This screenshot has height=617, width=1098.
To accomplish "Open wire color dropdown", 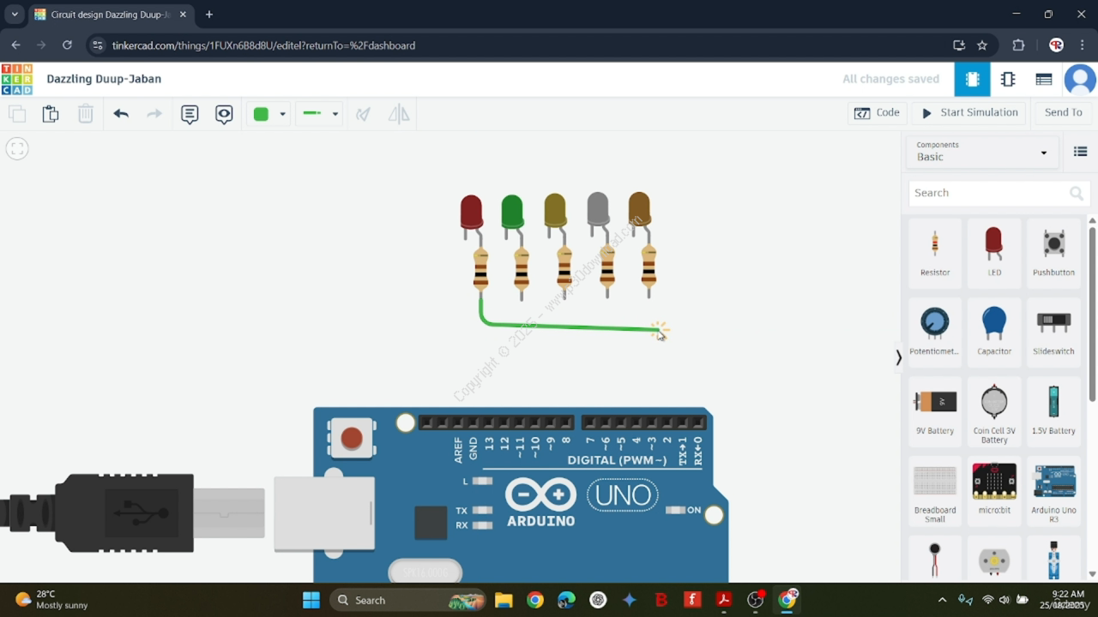I will 282,114.
